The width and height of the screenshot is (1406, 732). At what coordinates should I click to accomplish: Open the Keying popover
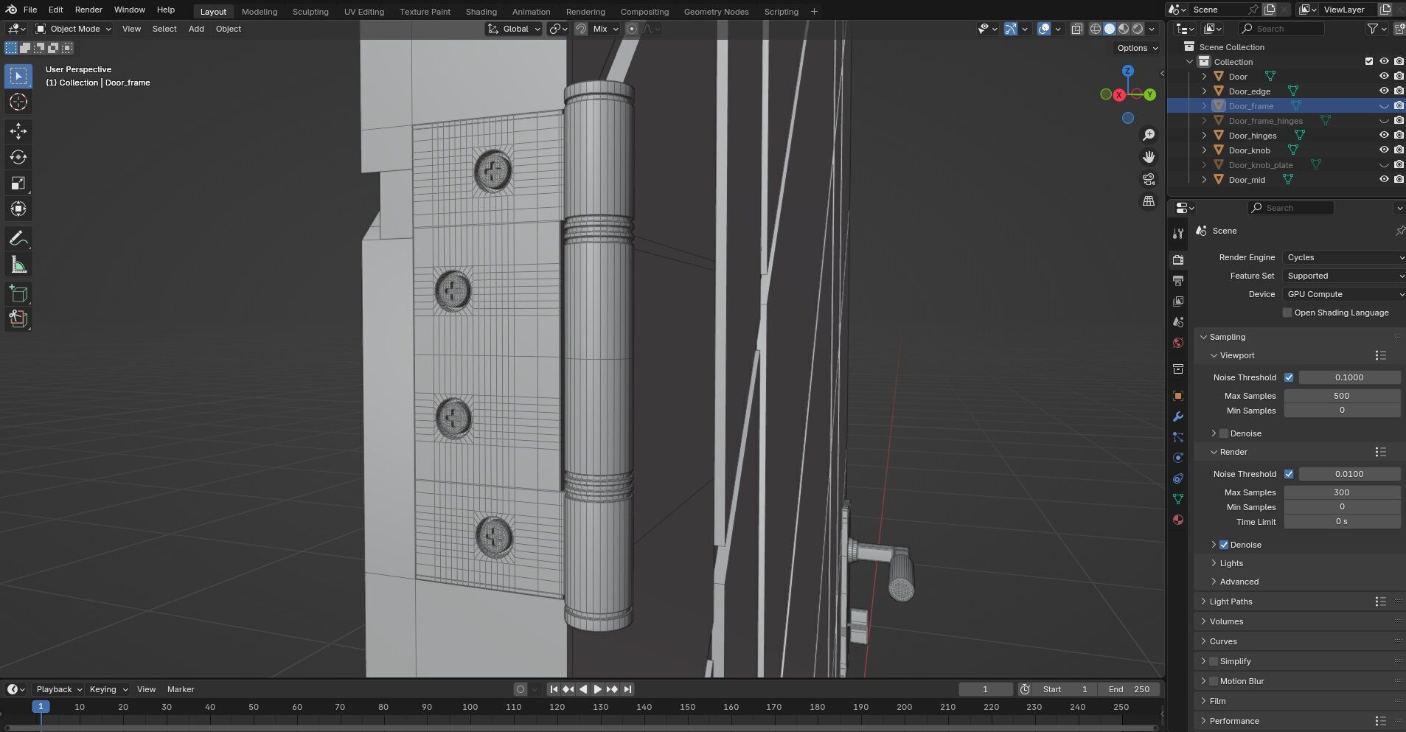108,689
